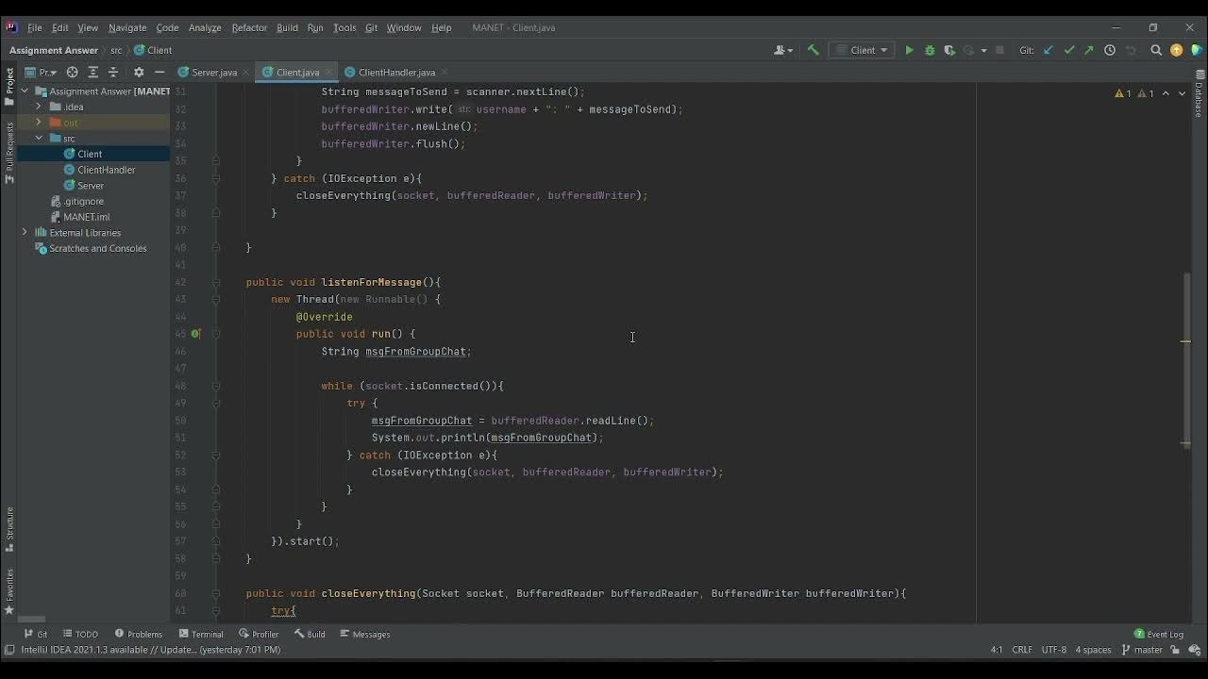Go to previous highlighted error arrow
This screenshot has width=1208, height=679.
pyautogui.click(x=1166, y=93)
